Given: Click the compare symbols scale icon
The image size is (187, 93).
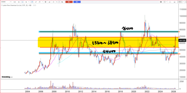Looking at the screenshot, I should point(53,2).
